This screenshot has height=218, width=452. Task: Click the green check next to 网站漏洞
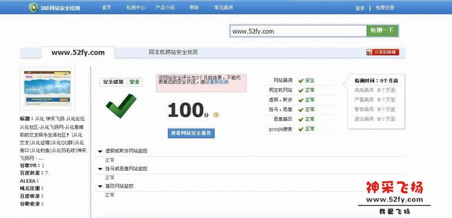click(301, 81)
